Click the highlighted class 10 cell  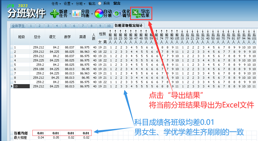click(22, 86)
